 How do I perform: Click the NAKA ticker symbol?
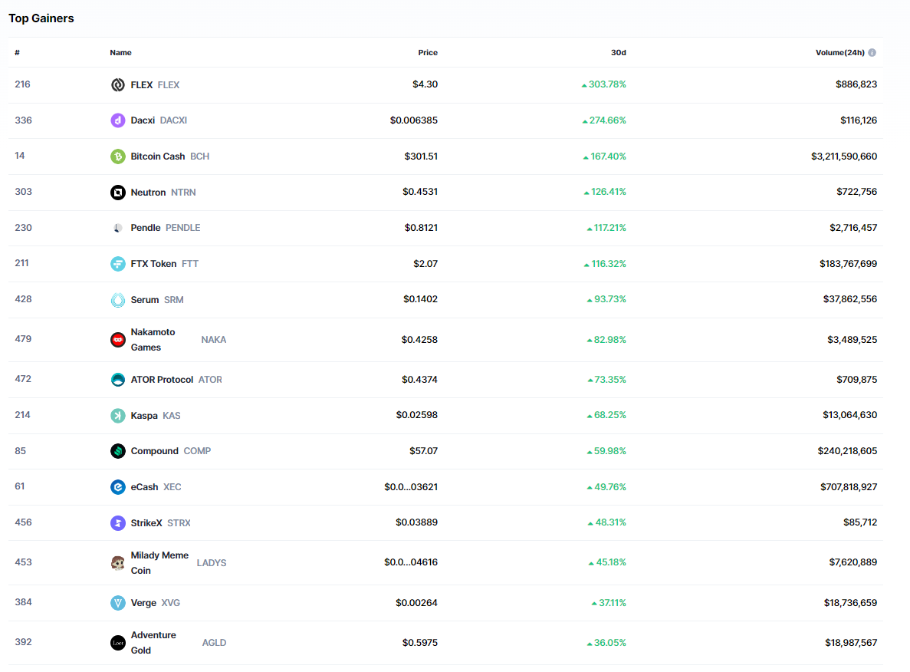click(x=214, y=340)
